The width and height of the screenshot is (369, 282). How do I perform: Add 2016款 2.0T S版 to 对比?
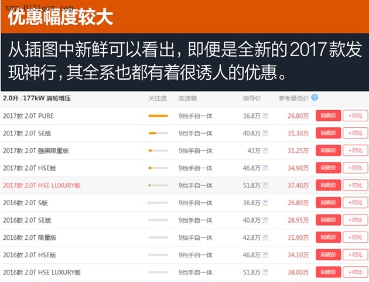point(356,203)
